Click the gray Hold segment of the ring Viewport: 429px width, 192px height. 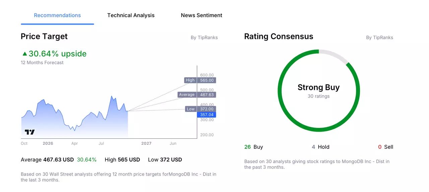click(x=334, y=55)
